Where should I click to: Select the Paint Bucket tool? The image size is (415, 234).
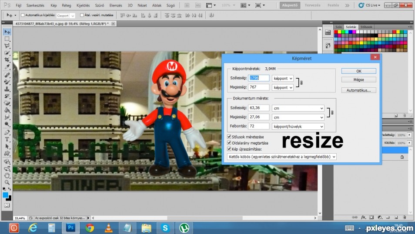7,110
